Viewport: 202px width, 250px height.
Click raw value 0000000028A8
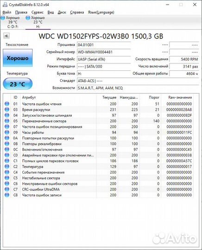click(x=179, y=110)
